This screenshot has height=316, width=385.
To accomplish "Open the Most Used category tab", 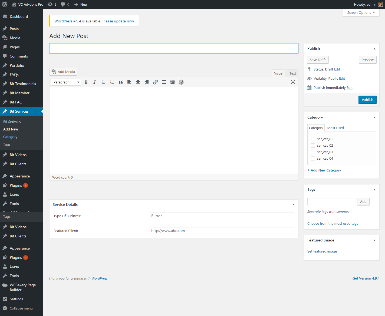I will click(335, 128).
